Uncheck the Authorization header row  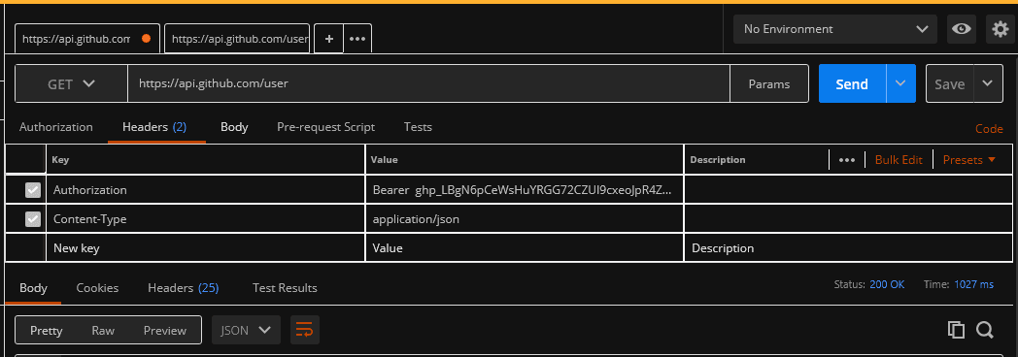32,190
